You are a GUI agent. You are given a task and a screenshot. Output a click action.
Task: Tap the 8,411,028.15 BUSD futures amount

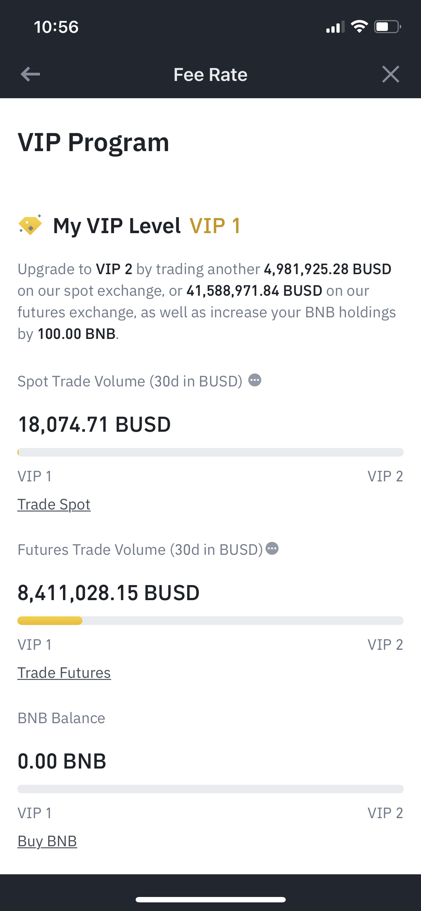point(109,593)
